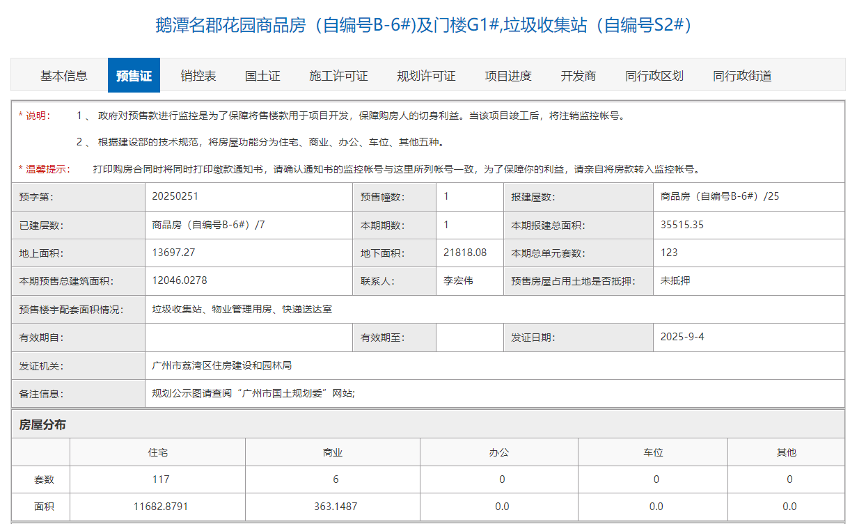Click the 温馨提示 notice label

pos(45,169)
